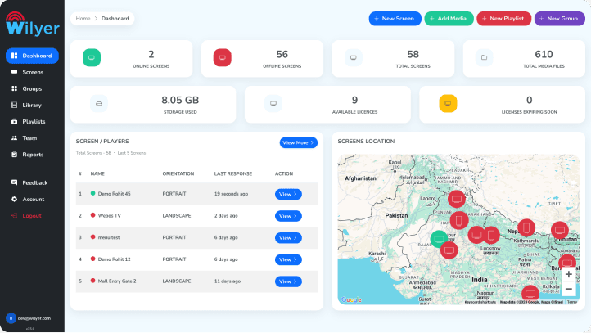Click the 58 Total Screens count
This screenshot has width=591, height=333.
click(413, 54)
